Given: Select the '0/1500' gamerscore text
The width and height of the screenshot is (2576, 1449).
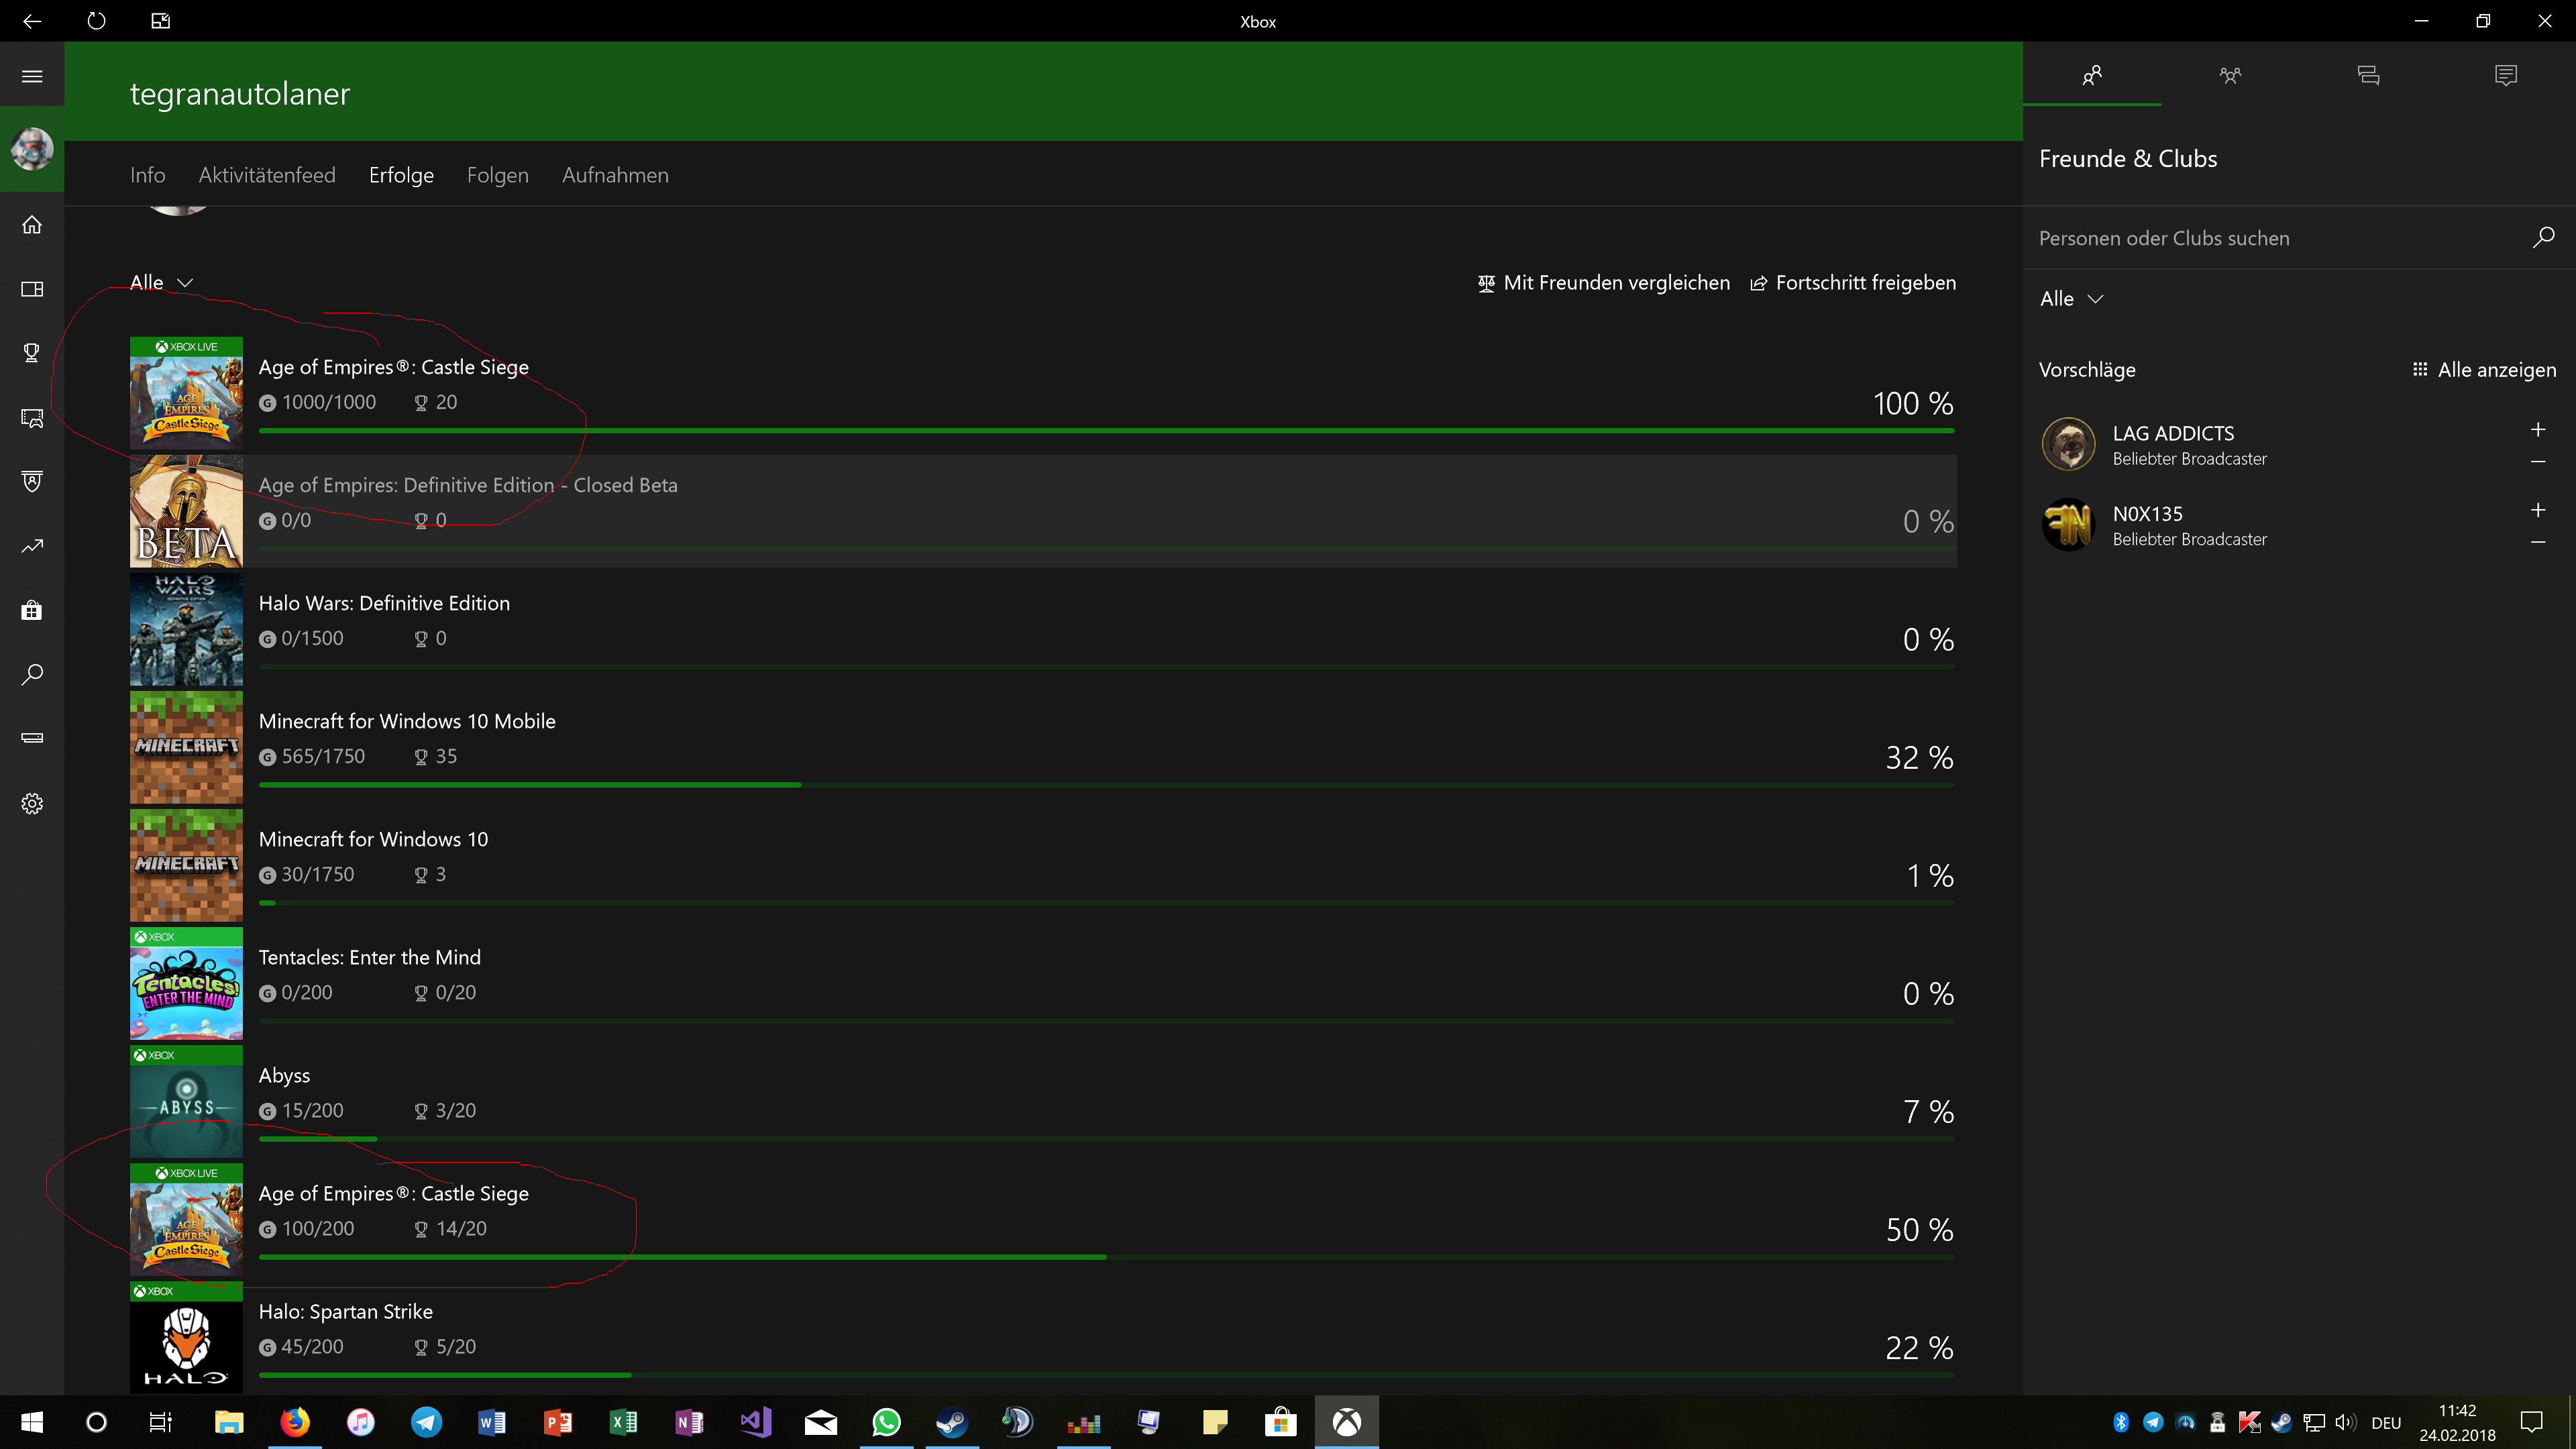Looking at the screenshot, I should pyautogui.click(x=312, y=638).
